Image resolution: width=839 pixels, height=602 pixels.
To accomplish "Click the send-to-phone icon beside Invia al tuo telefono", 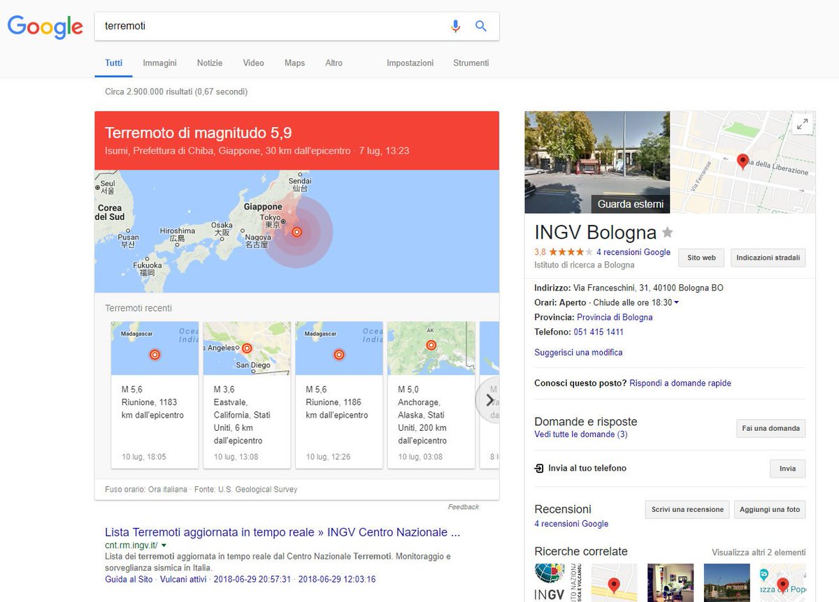I will pos(539,468).
